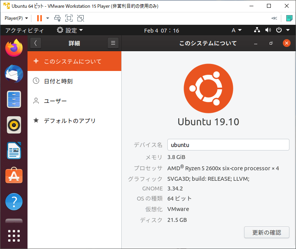Screen dimensions: 296x249
Task: Launch Thunderbird mail from the dock
Action: coord(14,74)
